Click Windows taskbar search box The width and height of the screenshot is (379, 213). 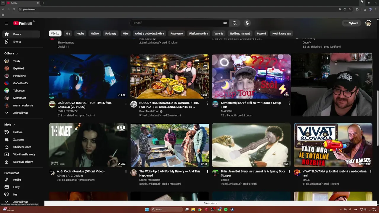[167, 209]
